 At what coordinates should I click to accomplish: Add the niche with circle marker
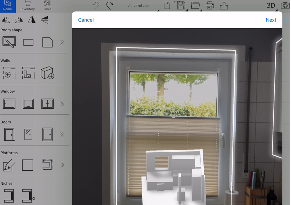pos(28,196)
